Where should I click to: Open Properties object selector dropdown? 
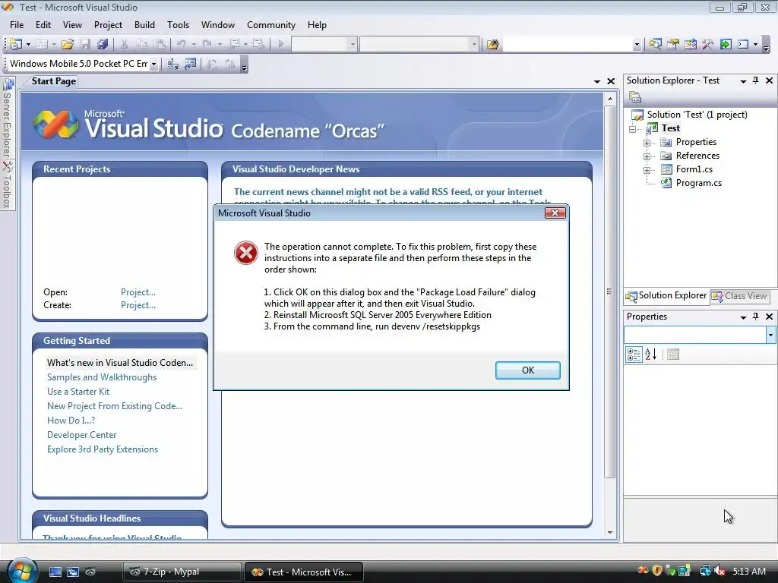[x=770, y=335]
